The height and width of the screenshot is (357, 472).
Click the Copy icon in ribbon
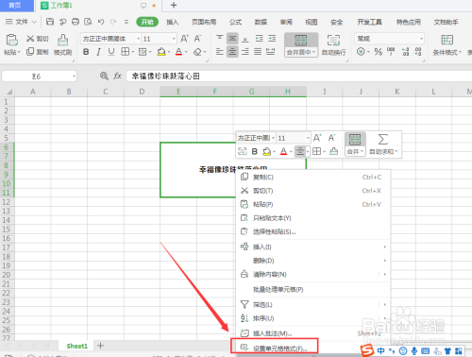[x=30, y=51]
